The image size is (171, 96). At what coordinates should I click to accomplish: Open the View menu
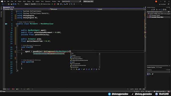[12, 1]
